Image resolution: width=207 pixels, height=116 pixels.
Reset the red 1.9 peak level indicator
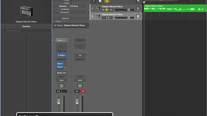click(83, 91)
